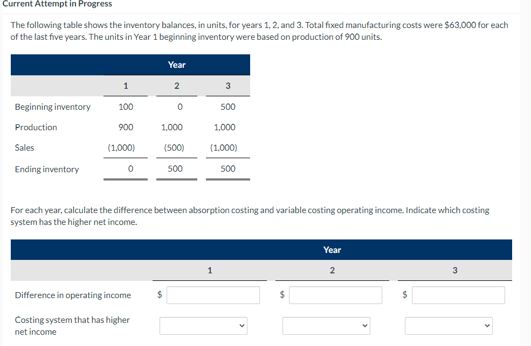Expand the Year 3 costing system dropdown
The height and width of the screenshot is (346, 531).
[x=449, y=326]
